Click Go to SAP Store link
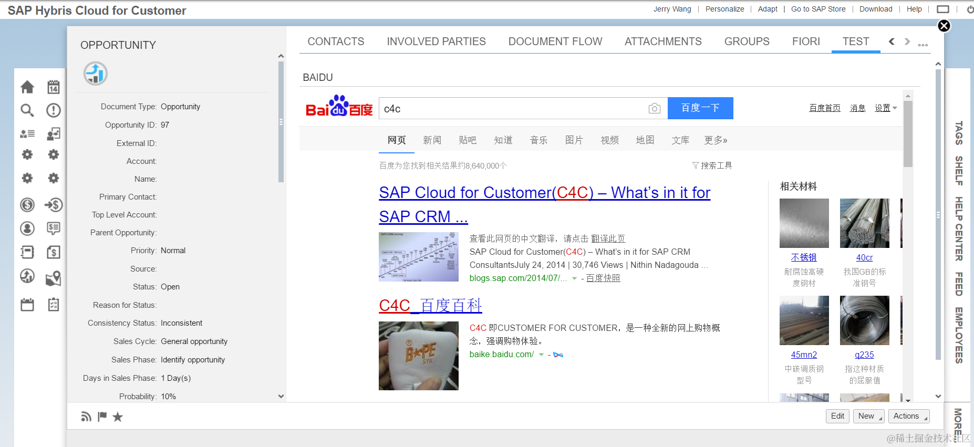 (x=818, y=9)
